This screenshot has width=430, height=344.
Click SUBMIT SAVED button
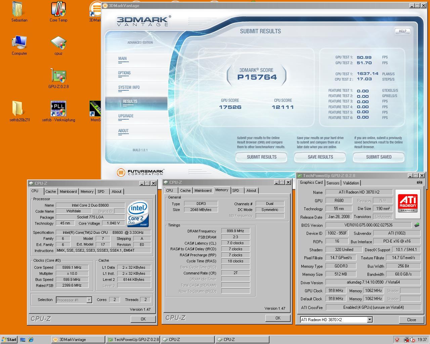pos(379,157)
